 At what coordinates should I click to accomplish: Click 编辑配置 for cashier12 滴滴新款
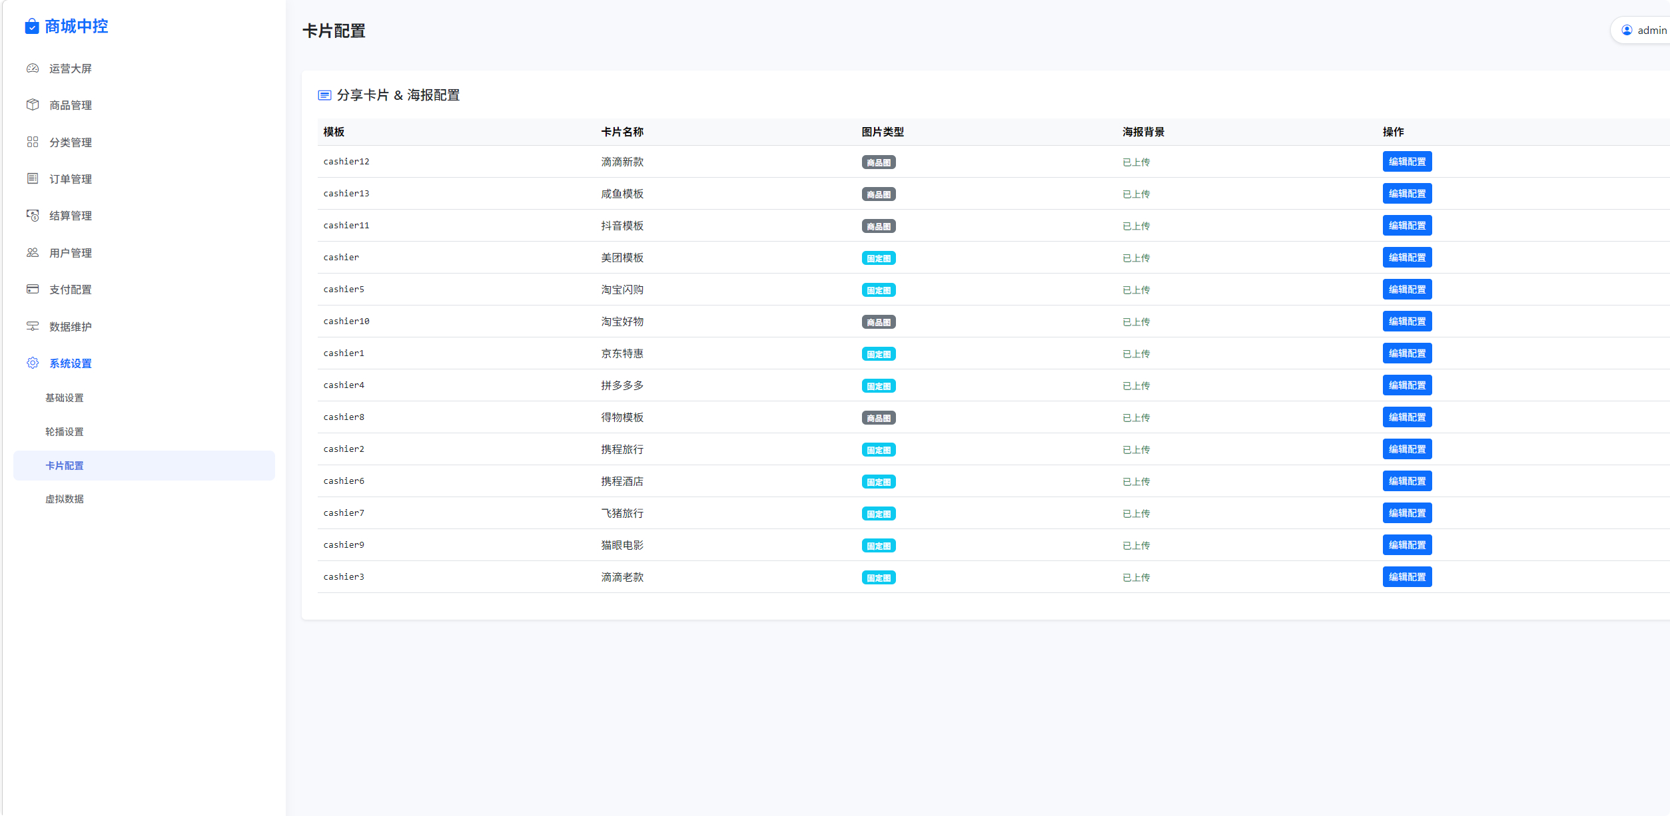pyautogui.click(x=1406, y=162)
